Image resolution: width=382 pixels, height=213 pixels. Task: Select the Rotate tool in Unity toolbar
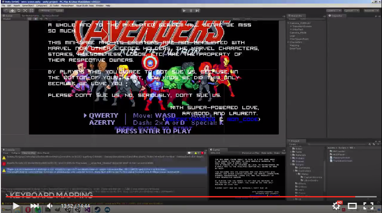click(19, 11)
